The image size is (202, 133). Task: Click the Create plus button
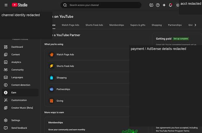178,5
